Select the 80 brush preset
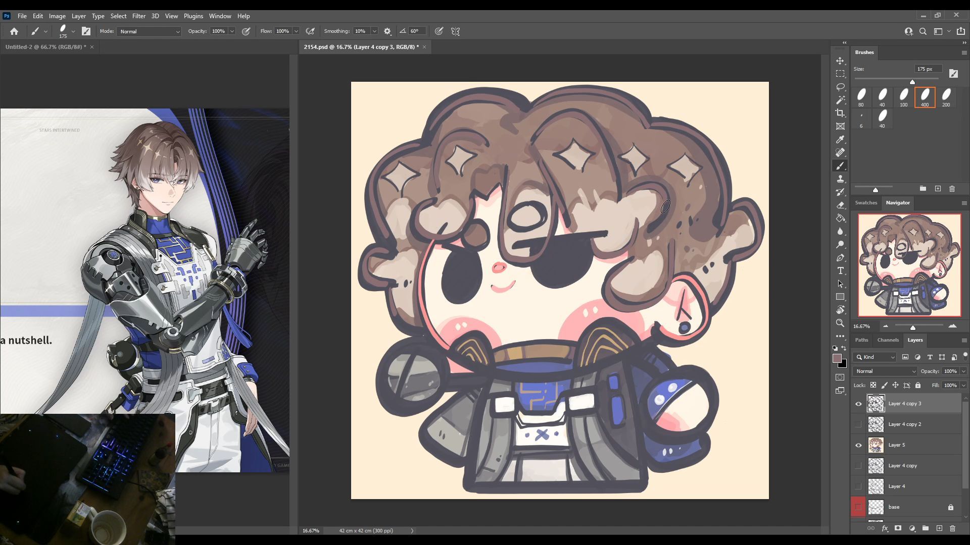Screen dimensions: 970x545 point(861,97)
